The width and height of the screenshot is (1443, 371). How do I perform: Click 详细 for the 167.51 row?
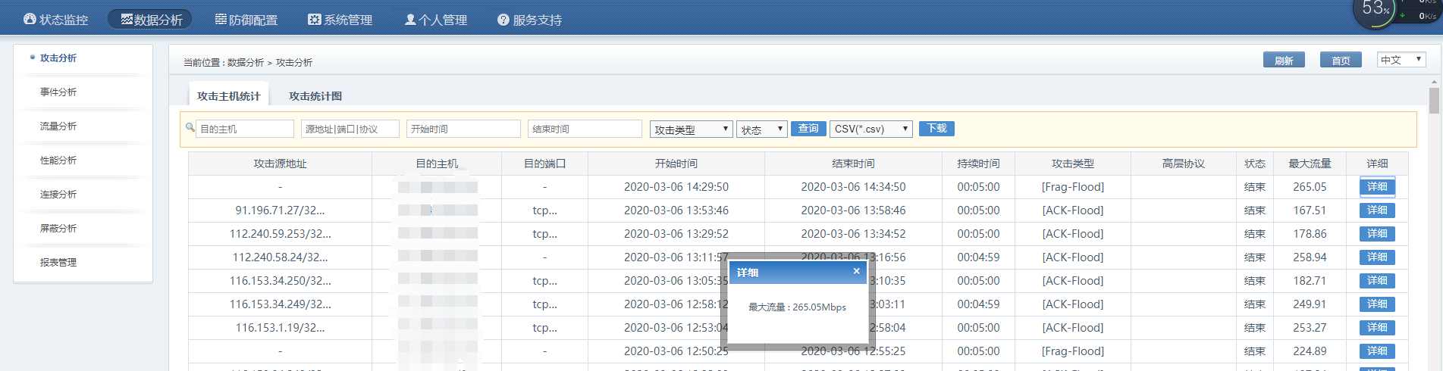click(x=1377, y=210)
